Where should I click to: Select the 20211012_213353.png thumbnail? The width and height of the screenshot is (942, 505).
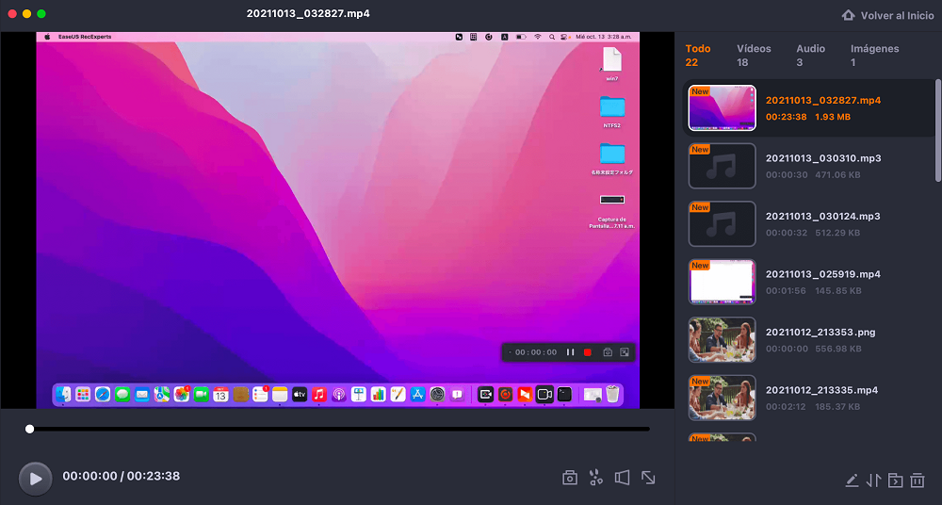[x=722, y=340]
